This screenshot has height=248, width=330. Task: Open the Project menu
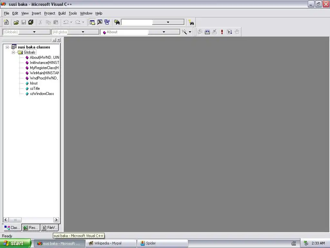click(x=50, y=13)
